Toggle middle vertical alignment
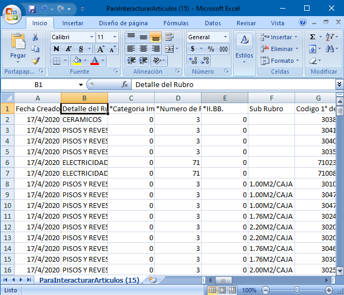 pos(144,37)
